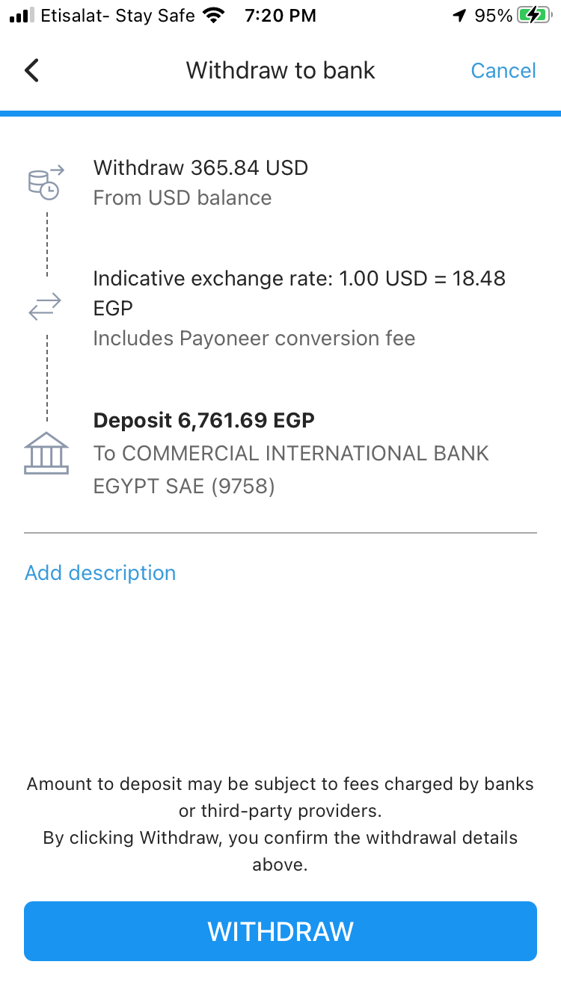
Task: Go back using the left chevron
Action: coord(31,71)
